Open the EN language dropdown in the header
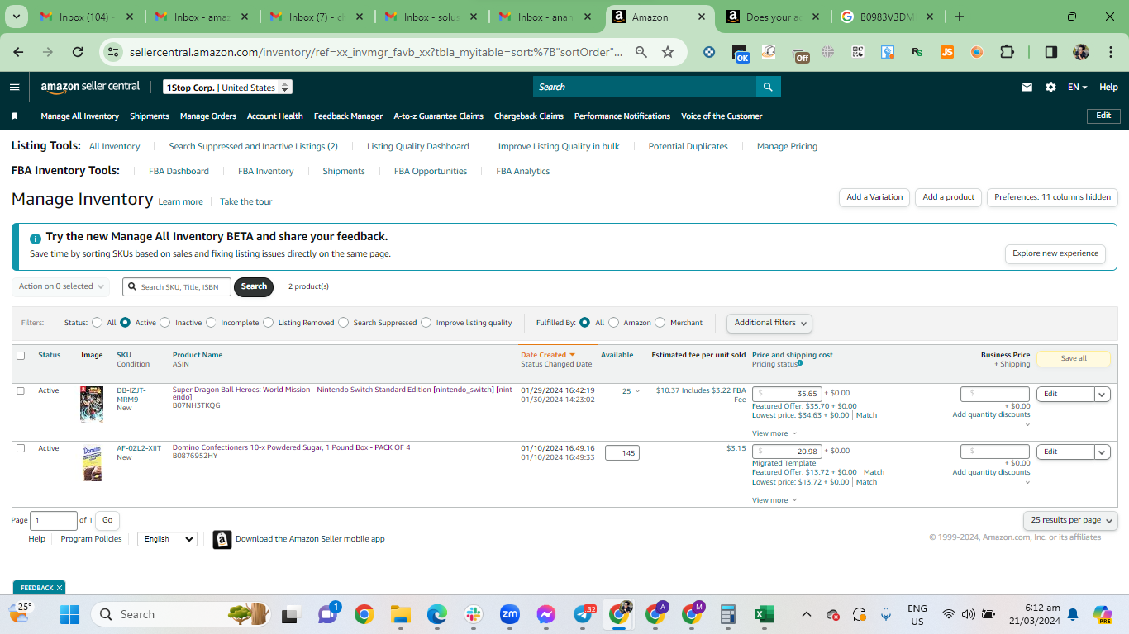 [1077, 87]
